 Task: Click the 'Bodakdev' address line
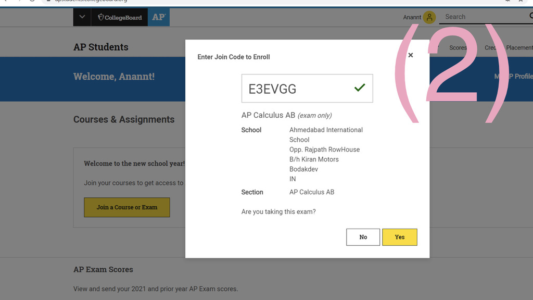click(x=303, y=169)
